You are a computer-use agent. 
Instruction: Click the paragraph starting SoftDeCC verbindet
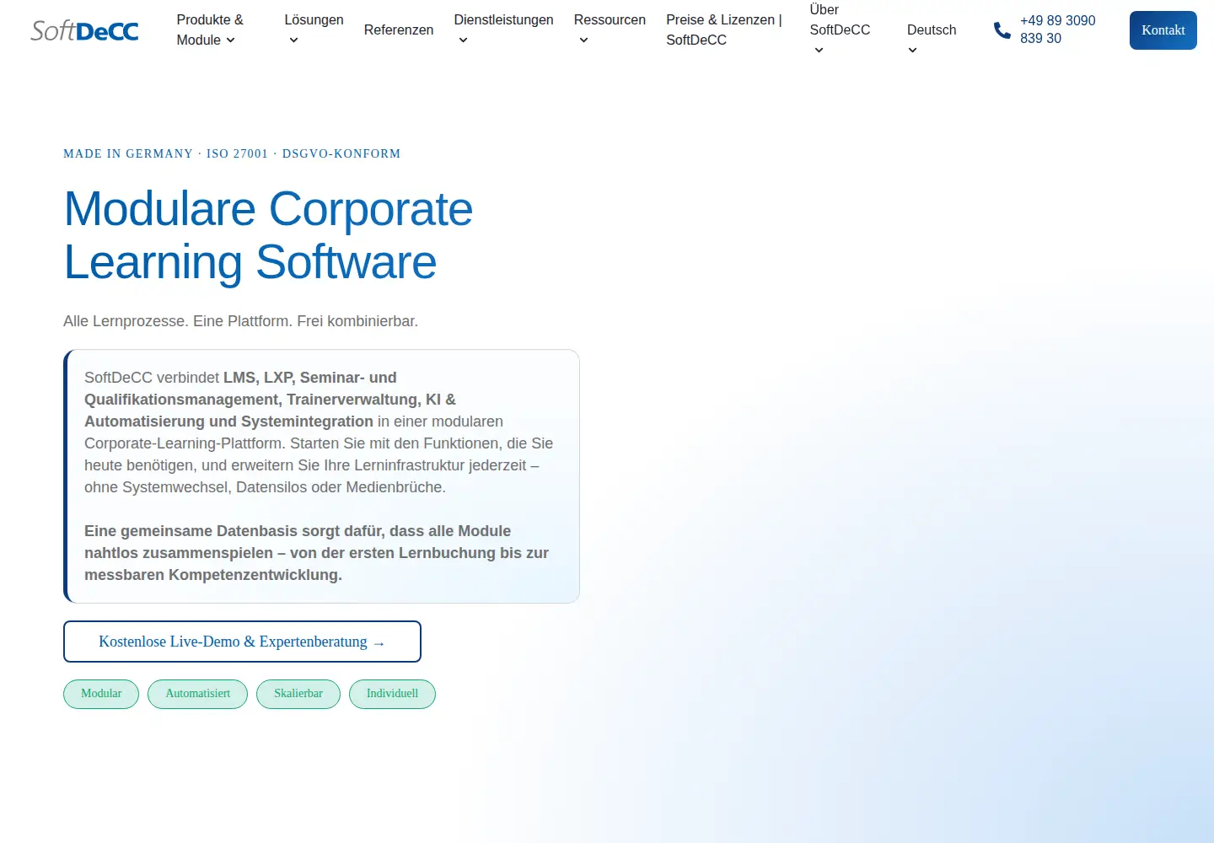(x=319, y=432)
